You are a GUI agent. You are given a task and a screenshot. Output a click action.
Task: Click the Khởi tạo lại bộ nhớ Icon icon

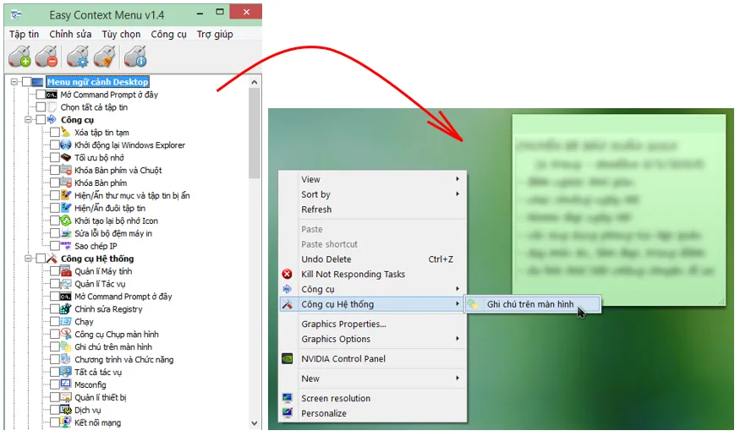pyautogui.click(x=66, y=221)
